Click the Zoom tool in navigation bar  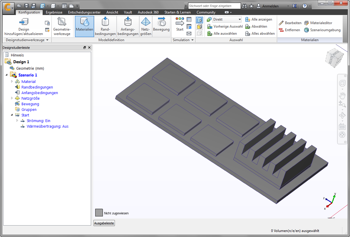coord(342,104)
